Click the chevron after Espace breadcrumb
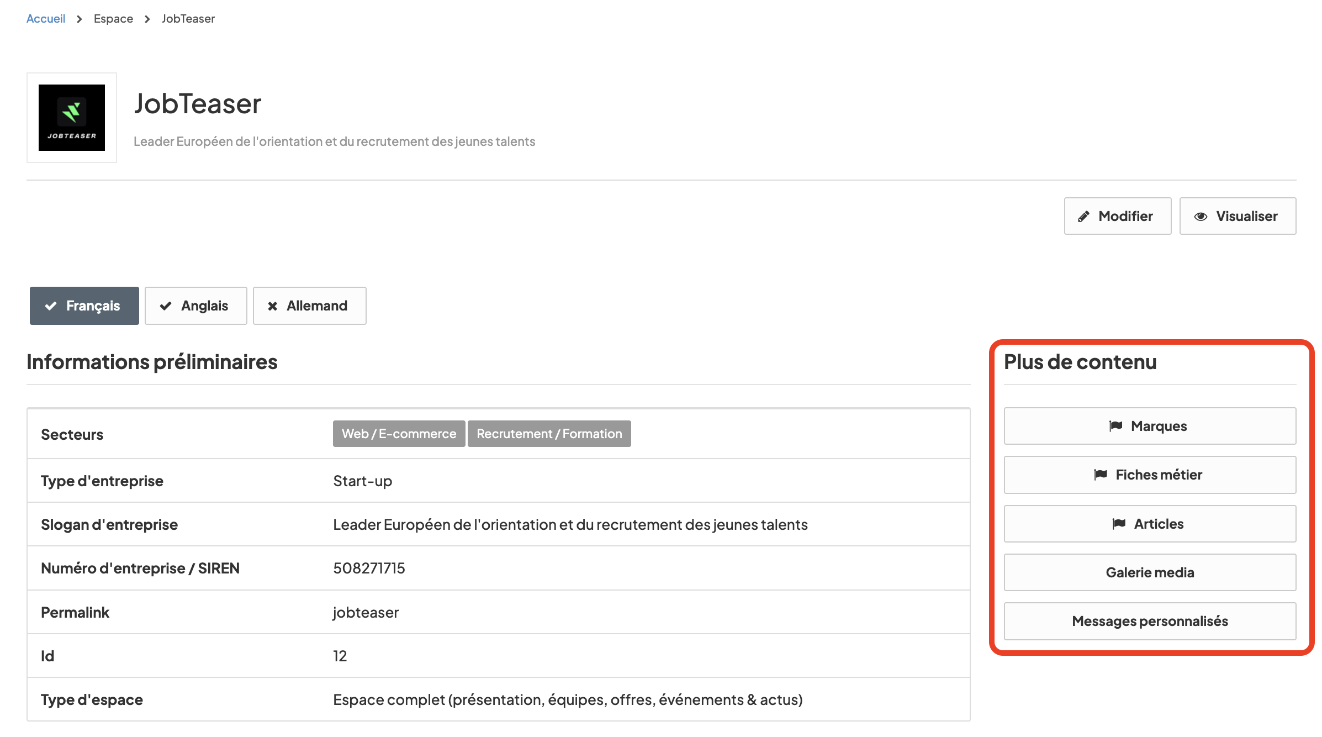Screen dimensions: 1322x737 pos(147,19)
